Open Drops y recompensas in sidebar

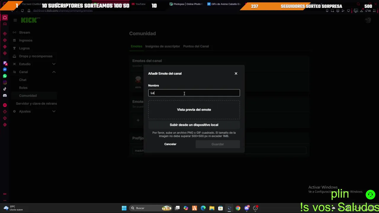[x=36, y=56]
